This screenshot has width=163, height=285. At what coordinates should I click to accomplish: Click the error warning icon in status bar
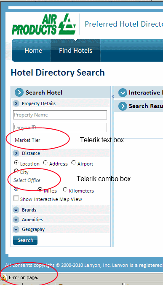[x=4, y=277]
